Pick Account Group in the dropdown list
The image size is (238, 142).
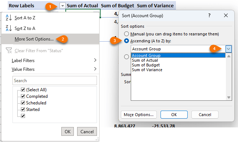coord(178,55)
